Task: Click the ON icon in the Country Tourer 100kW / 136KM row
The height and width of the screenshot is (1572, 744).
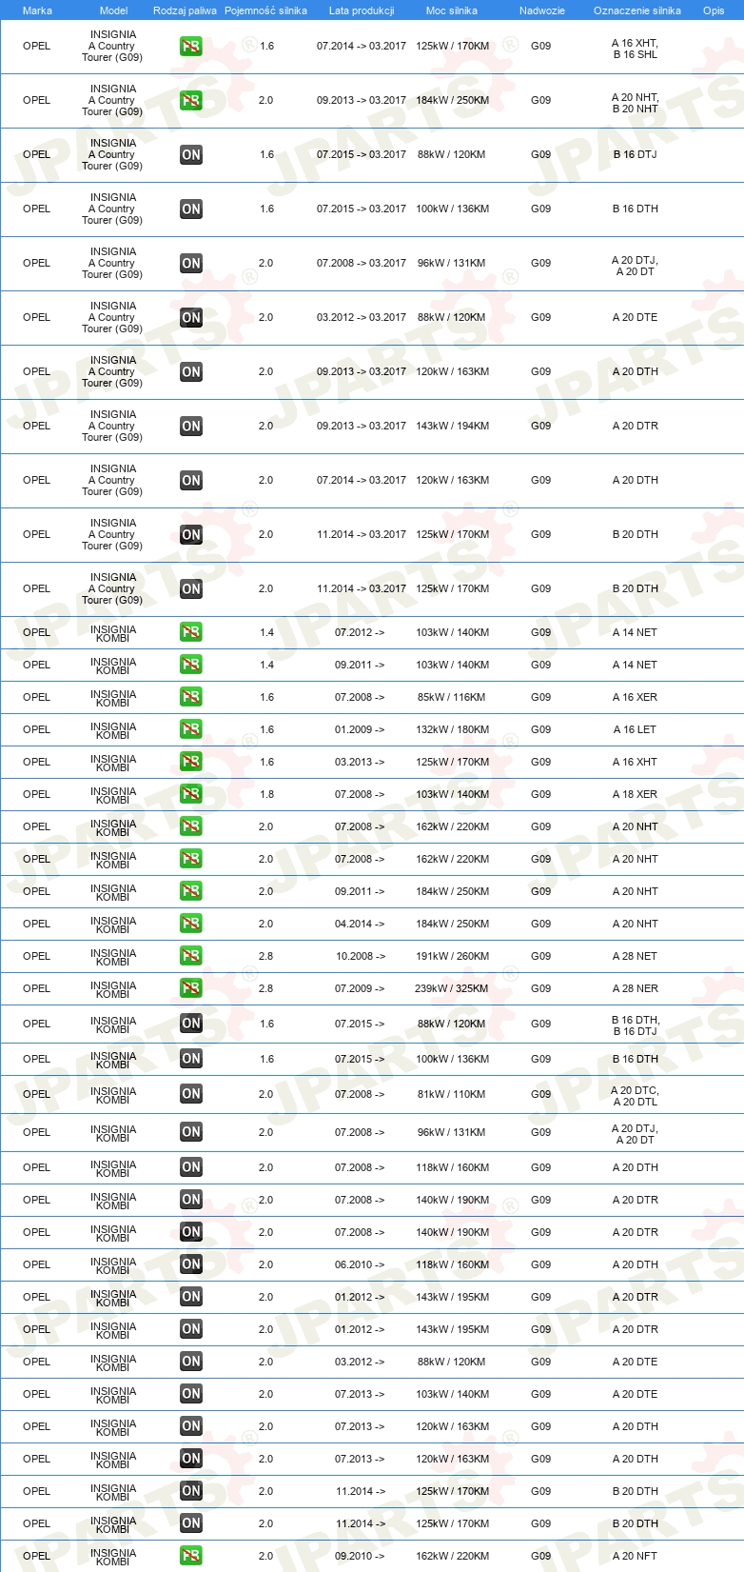Action: pos(191,209)
